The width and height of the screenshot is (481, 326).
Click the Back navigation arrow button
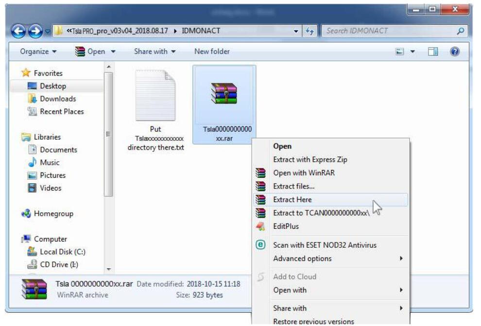[19, 31]
